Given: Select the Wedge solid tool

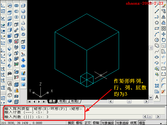Looking at the screenshot, I should (23, 28).
